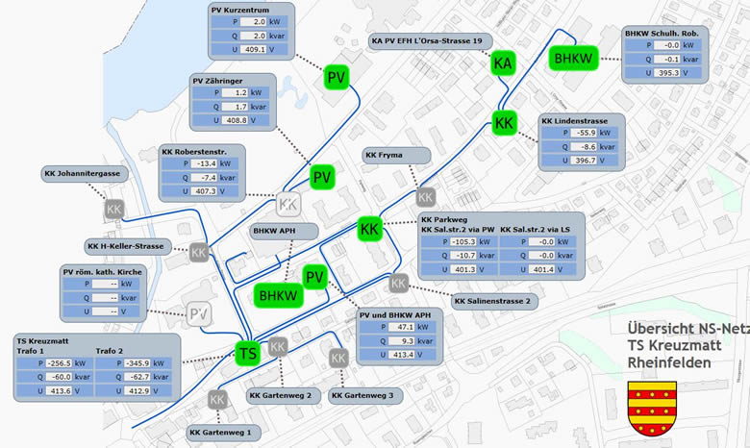Open the KK H-Keller-Strasse label

point(128,247)
